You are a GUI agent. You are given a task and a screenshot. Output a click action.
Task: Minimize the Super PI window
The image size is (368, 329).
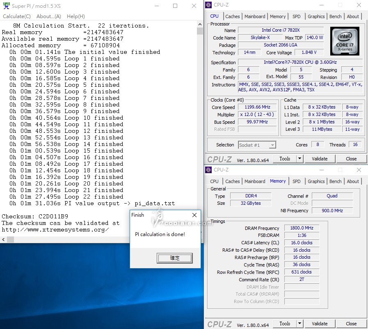click(157, 6)
